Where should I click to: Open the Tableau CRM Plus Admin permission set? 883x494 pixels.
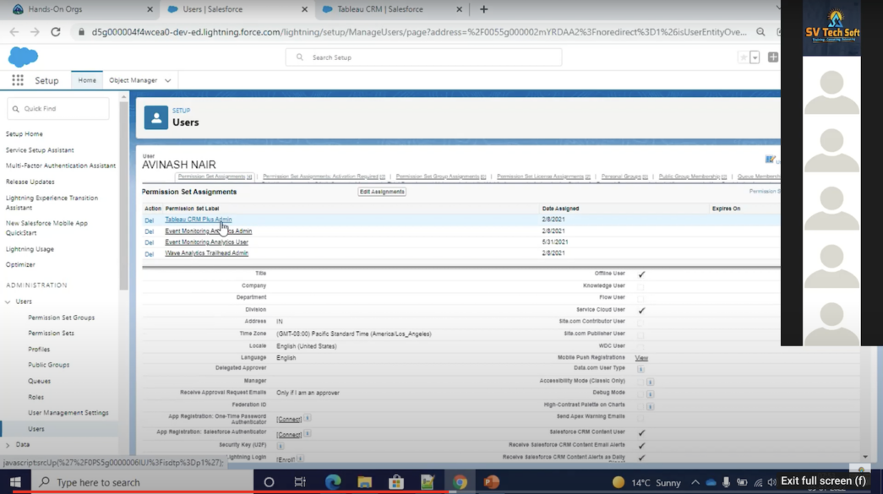[199, 219]
